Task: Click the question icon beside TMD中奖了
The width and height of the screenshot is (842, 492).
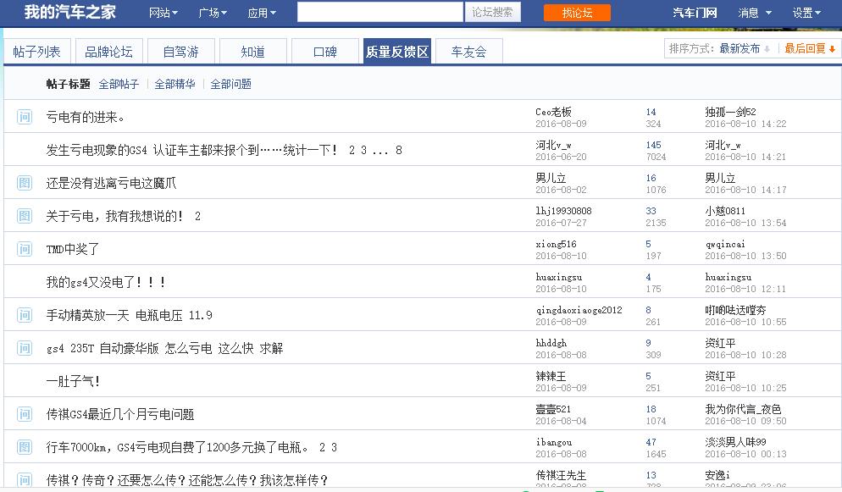Action: 25,249
